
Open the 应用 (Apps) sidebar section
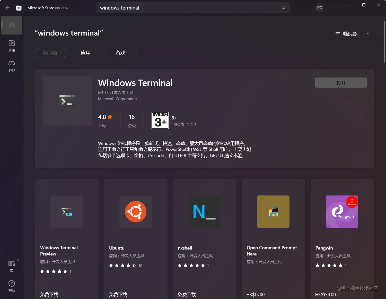coord(12,46)
